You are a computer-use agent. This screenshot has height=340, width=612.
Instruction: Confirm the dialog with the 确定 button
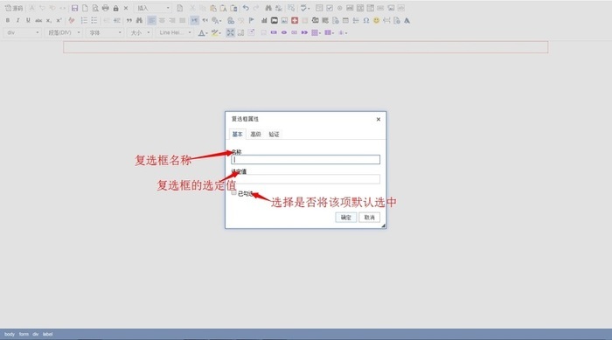pyautogui.click(x=346, y=218)
